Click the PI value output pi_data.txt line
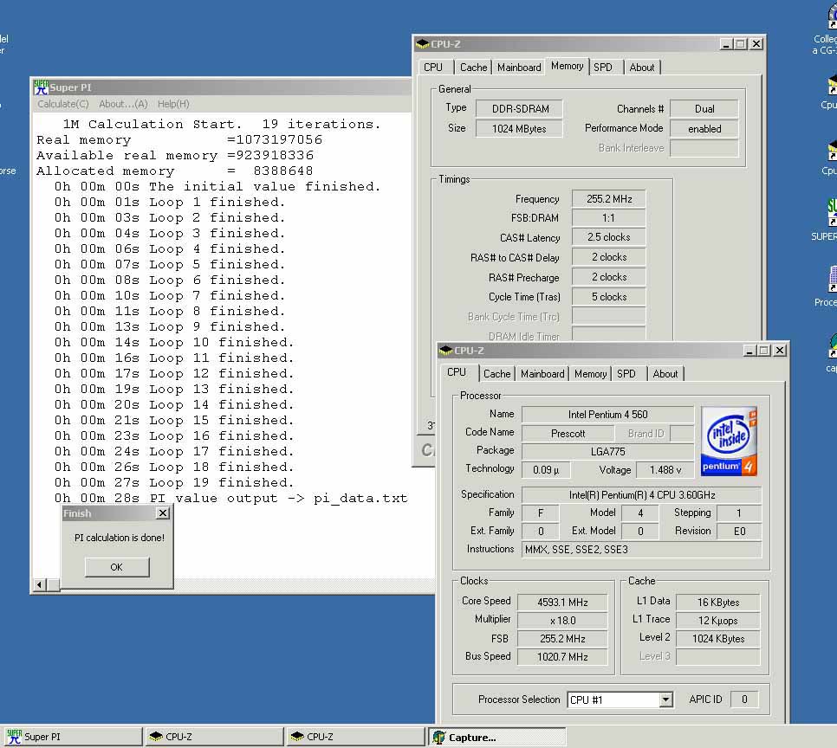 click(x=230, y=499)
